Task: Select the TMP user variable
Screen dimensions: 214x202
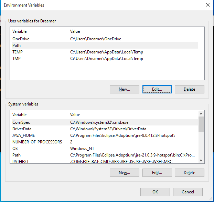Action: pos(105,59)
